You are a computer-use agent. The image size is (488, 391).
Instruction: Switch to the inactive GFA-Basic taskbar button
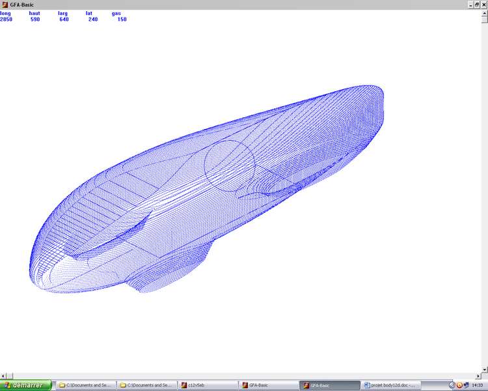click(x=269, y=385)
